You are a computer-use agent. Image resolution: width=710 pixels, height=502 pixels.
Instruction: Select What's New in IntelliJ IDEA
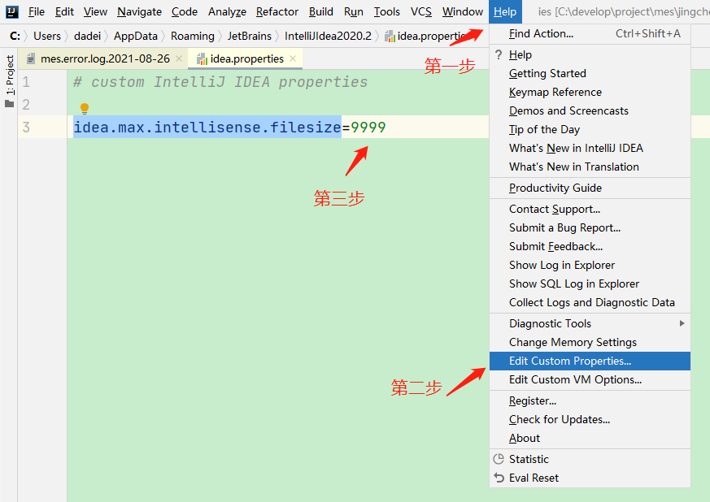(x=590, y=148)
